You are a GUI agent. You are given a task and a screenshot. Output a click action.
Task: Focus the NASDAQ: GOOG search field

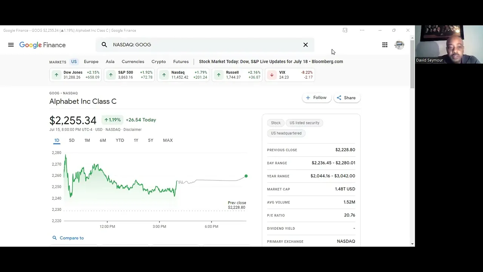tap(205, 45)
